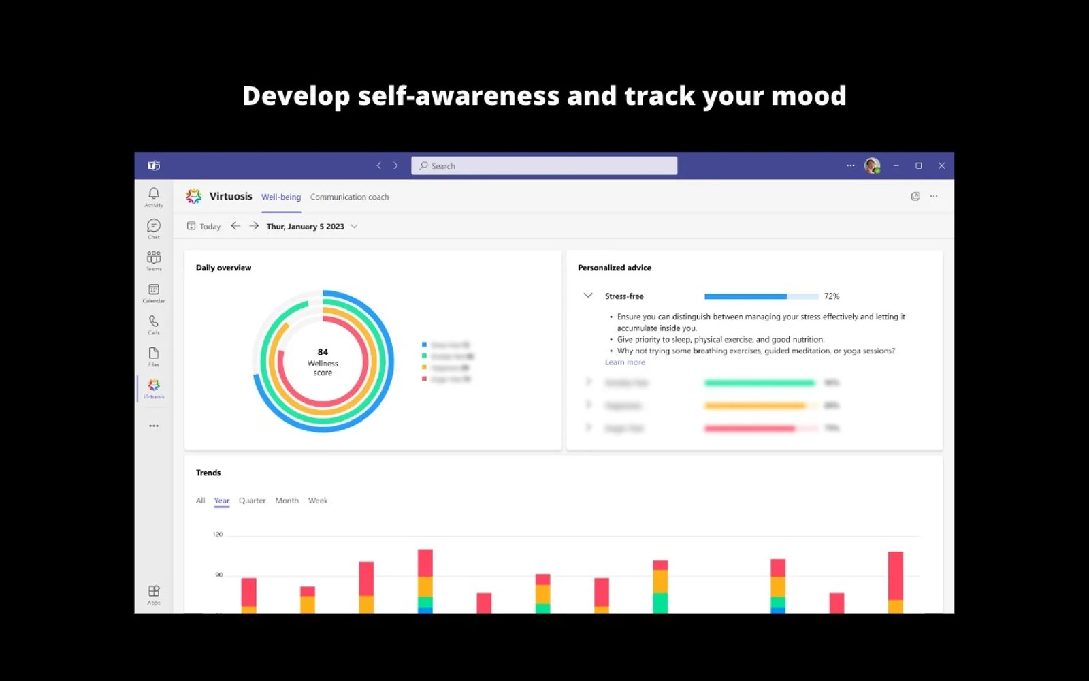Click the user profile avatar

coord(872,165)
